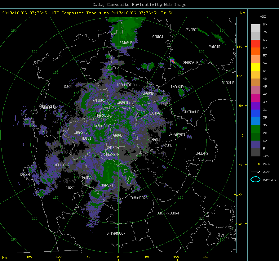The width and height of the screenshot is (279, 261).
Task: Select the magenta swatch in the dBZ legend
Action: (255, 98)
